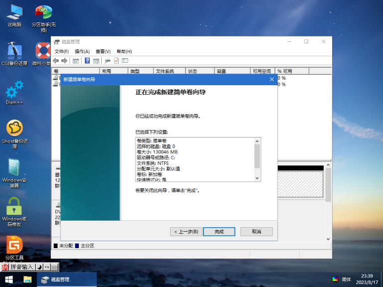Click 完成 to finish the wizard
Viewport: 383px width, 287px height.
pyautogui.click(x=219, y=232)
